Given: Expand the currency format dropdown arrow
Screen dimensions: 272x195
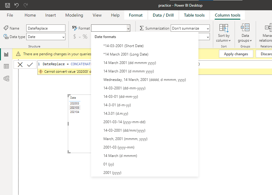Looking at the screenshot, I should pos(80,37).
